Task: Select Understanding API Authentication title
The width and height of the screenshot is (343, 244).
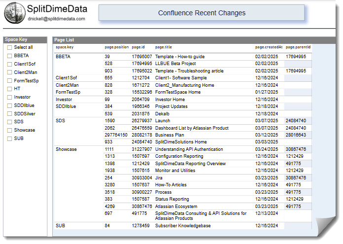Action: click(189, 149)
